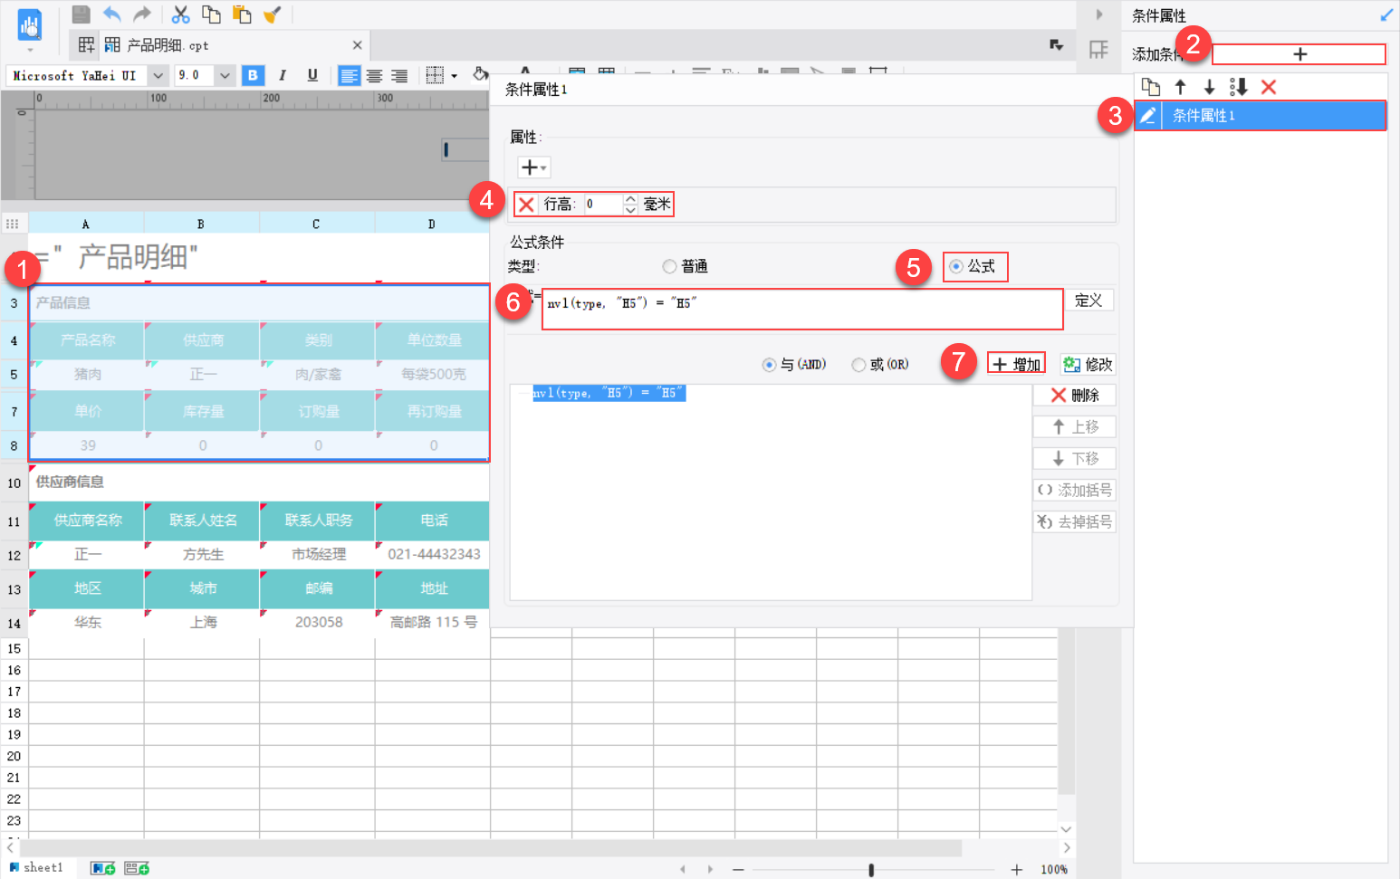Redo the last undone action
This screenshot has width=1400, height=879.
[x=142, y=14]
